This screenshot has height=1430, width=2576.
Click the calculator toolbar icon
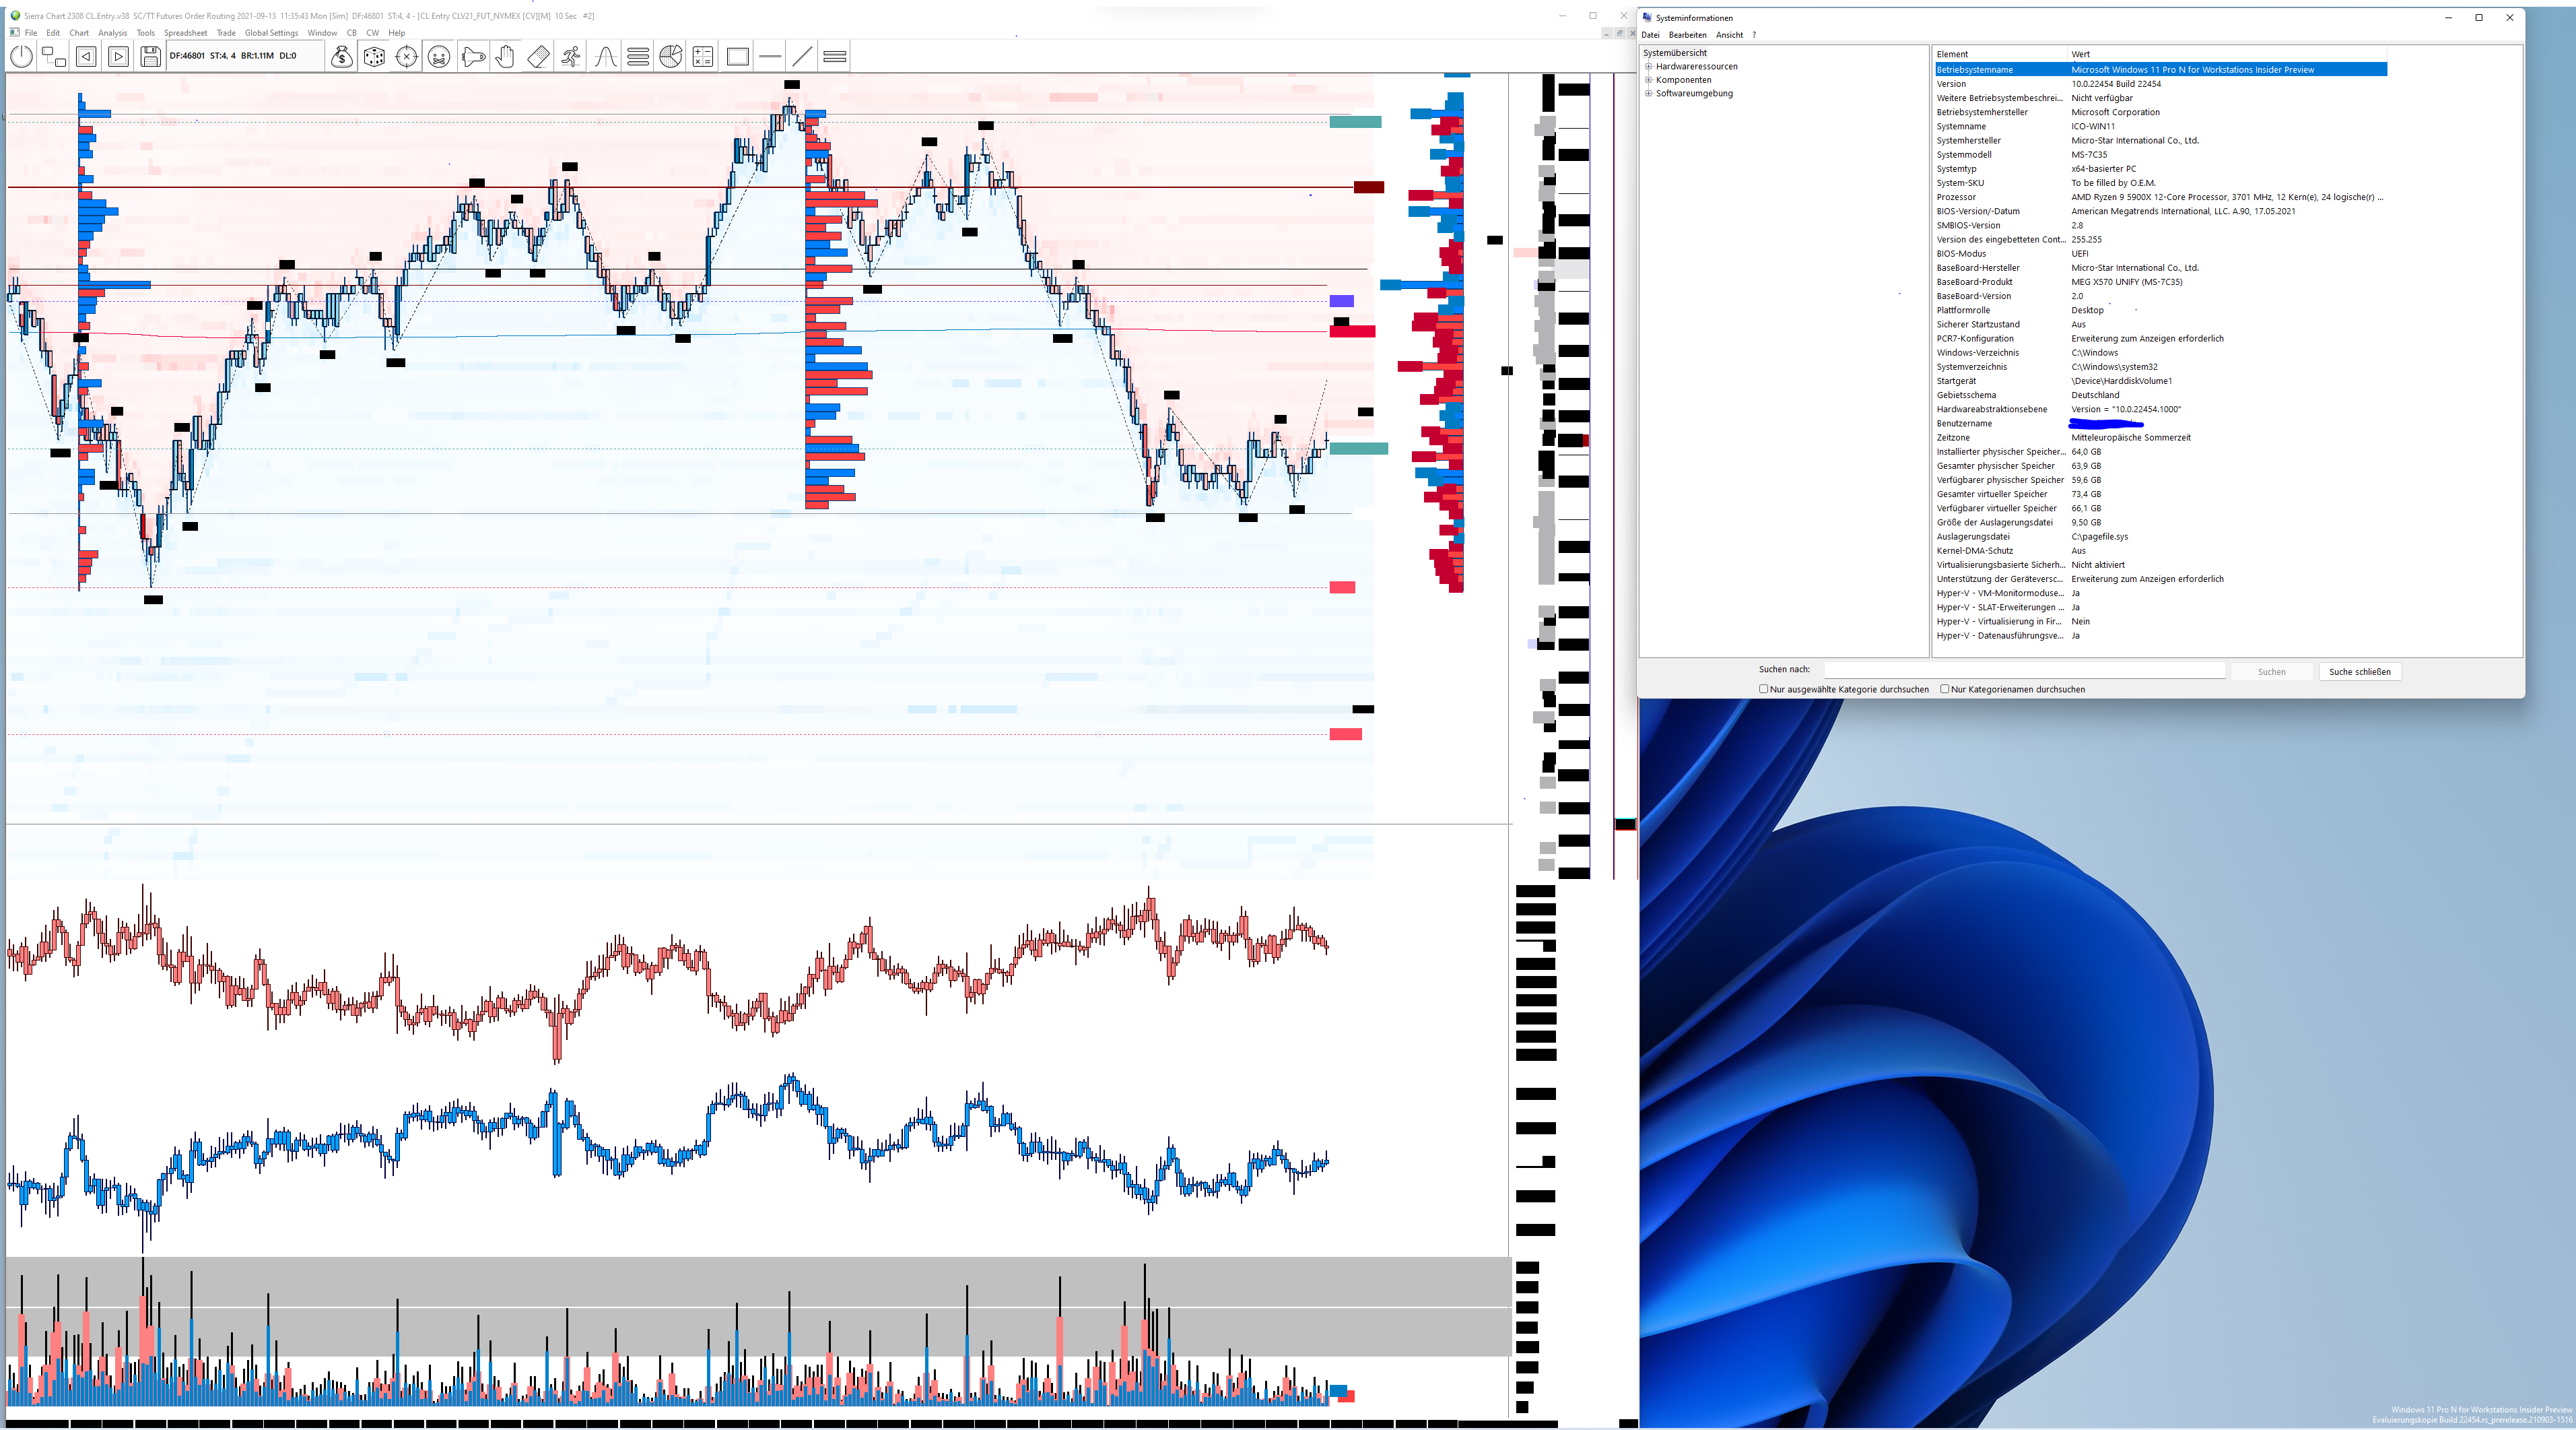[703, 57]
